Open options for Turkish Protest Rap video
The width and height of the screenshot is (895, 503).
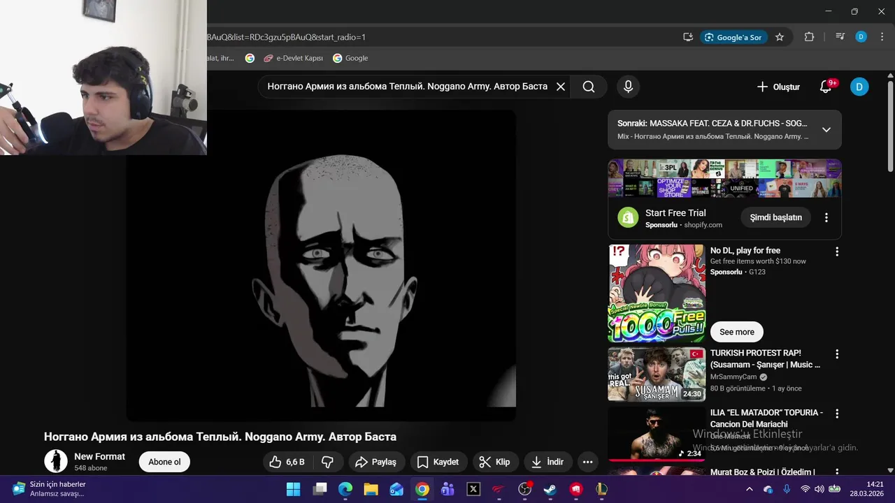837,354
